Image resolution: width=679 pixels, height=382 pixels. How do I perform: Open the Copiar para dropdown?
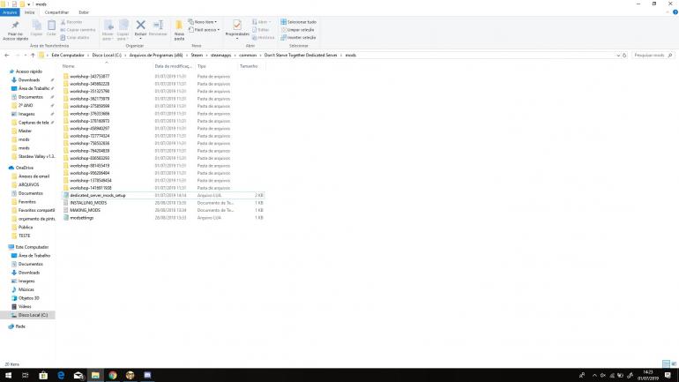[x=123, y=30]
